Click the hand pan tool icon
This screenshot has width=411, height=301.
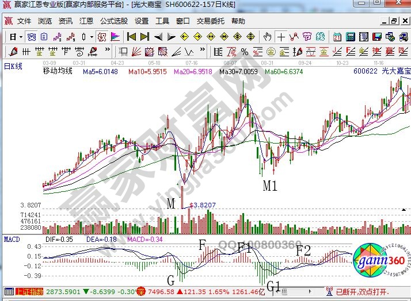267,37
